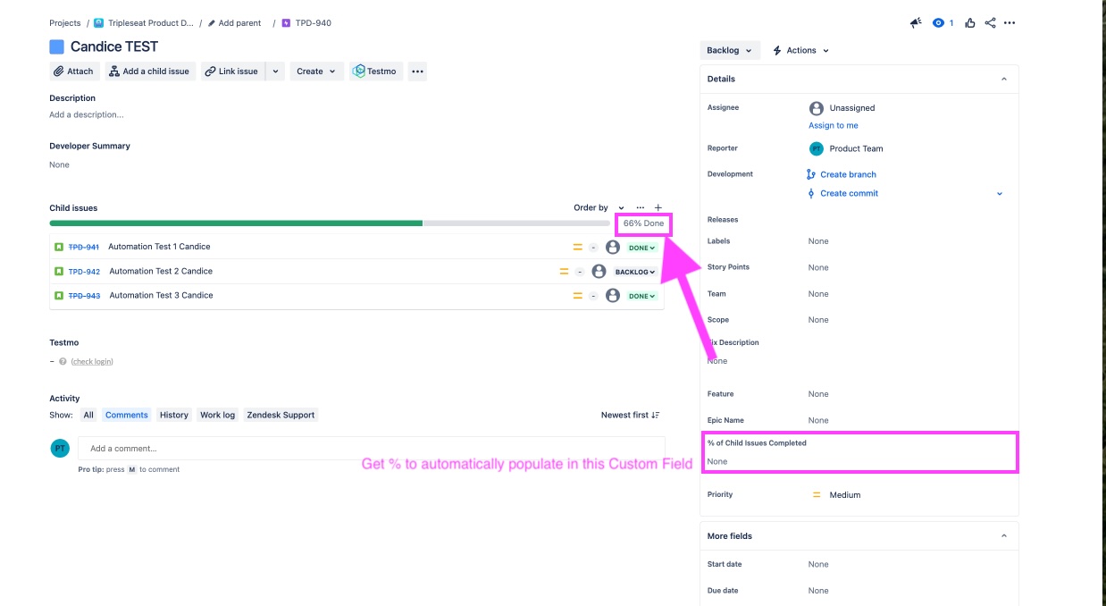Image resolution: width=1106 pixels, height=606 pixels.
Task: Open the share icon
Action: click(990, 23)
